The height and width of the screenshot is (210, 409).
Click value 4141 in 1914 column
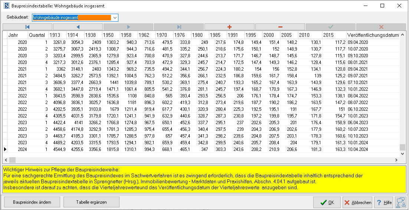click(x=75, y=123)
